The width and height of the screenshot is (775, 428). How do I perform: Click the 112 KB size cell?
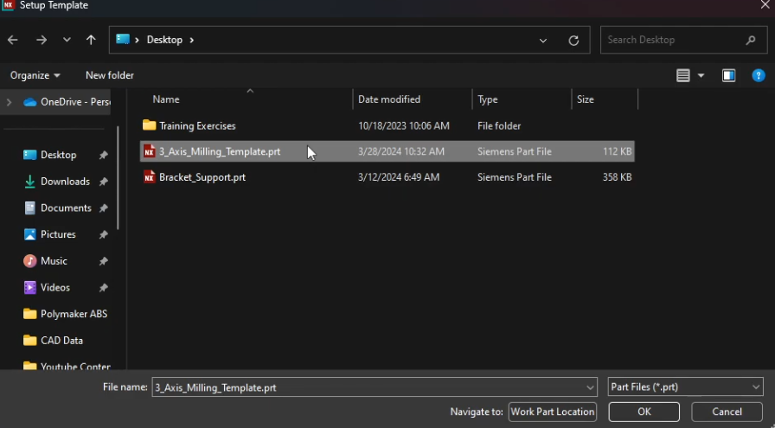click(618, 151)
